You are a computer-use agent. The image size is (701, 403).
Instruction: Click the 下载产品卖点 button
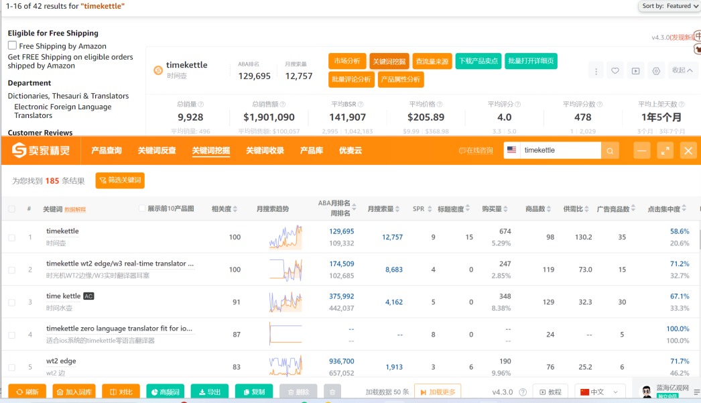479,61
